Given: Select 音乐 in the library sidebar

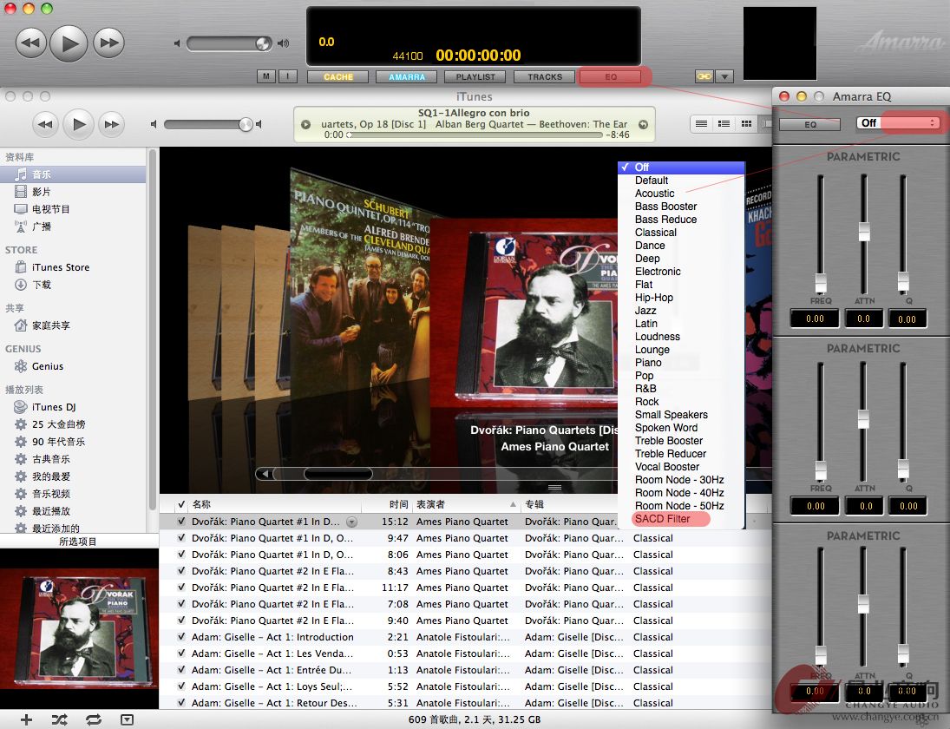Looking at the screenshot, I should (x=73, y=174).
